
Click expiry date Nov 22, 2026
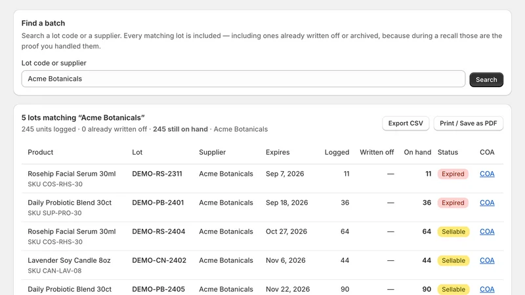pos(287,289)
